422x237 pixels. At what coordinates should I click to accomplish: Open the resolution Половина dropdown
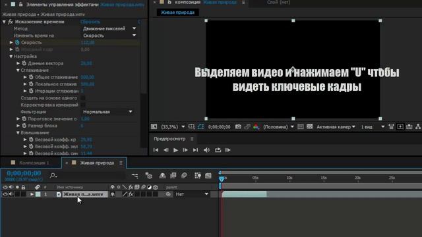(278, 126)
